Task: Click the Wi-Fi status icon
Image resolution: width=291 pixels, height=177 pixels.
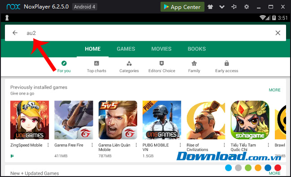Action: tap(262, 17)
